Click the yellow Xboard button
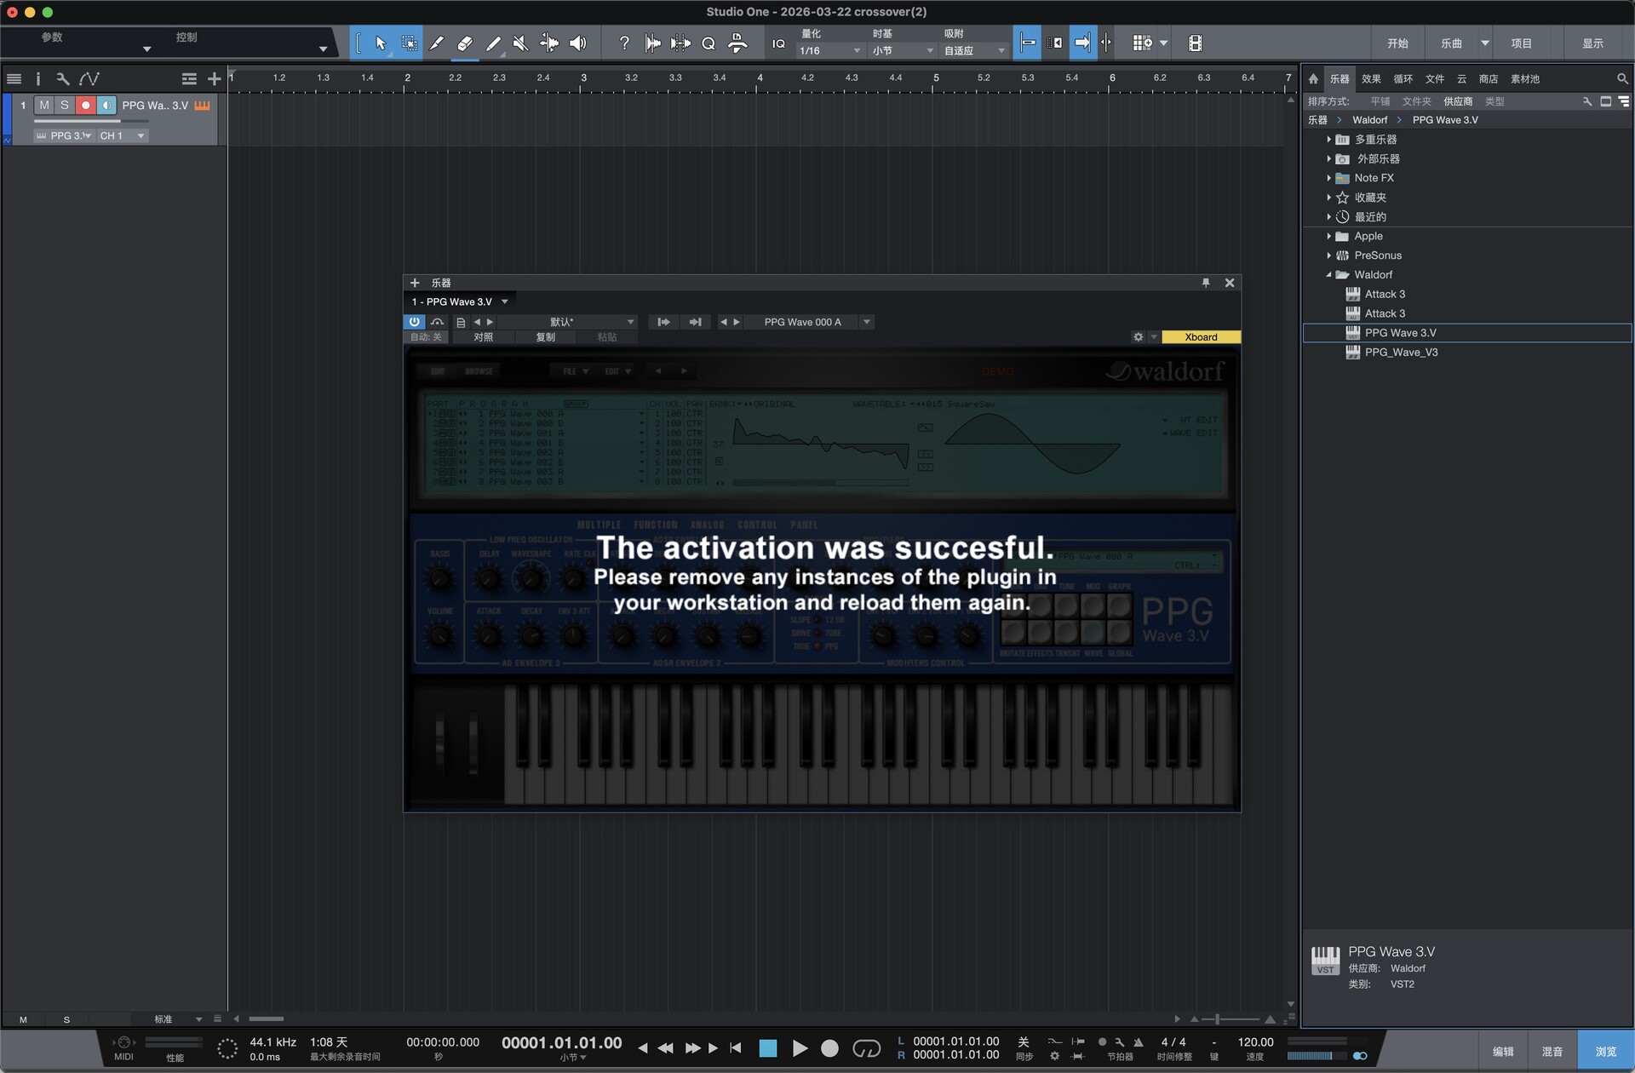The image size is (1635, 1073). point(1201,337)
